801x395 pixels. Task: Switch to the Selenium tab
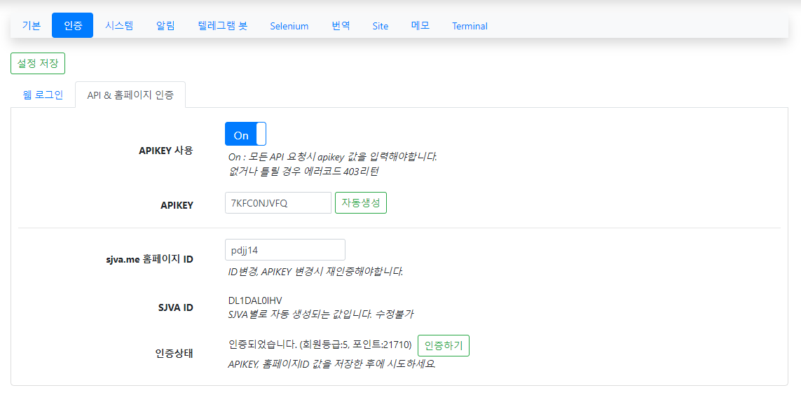click(x=289, y=26)
